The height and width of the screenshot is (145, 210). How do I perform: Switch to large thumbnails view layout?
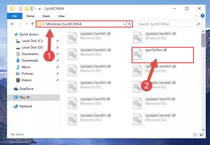(x=202, y=135)
